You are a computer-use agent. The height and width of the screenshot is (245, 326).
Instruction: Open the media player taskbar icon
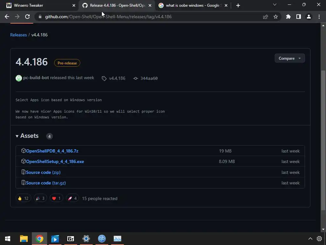tap(55, 239)
